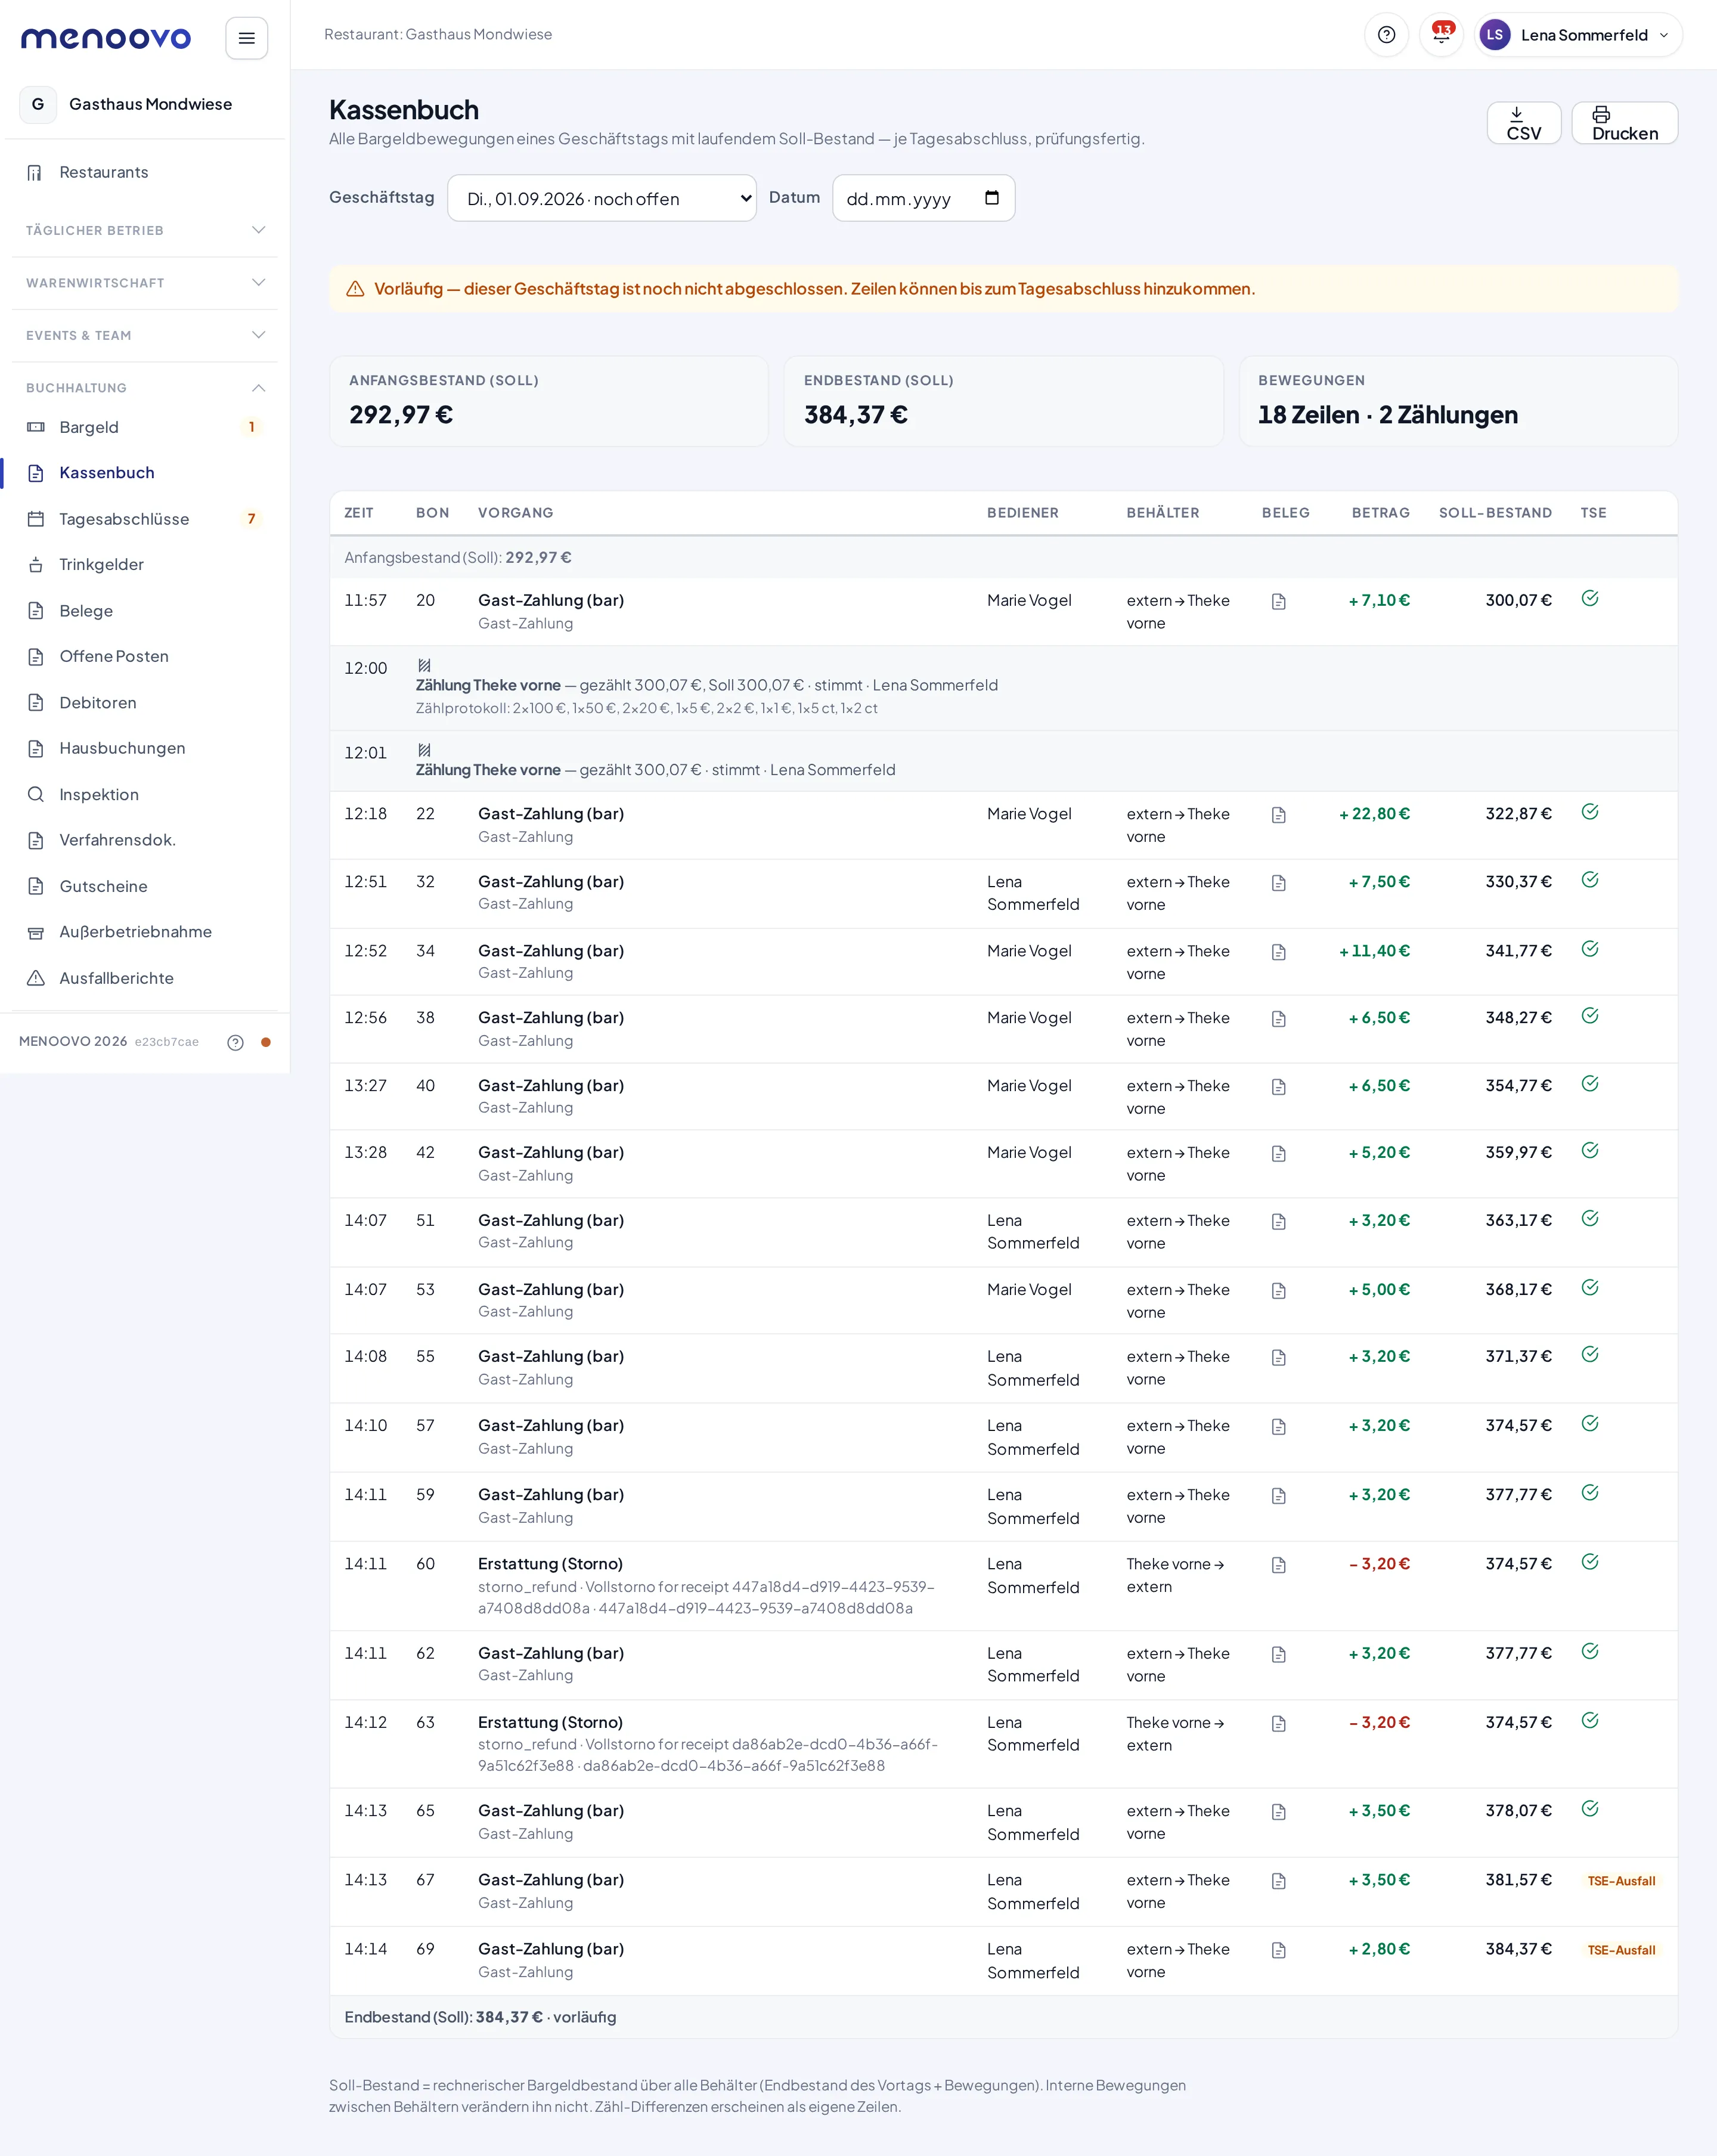Open the Geschäftstag dropdown
Viewport: 1717px width, 2156px height.
tap(602, 198)
